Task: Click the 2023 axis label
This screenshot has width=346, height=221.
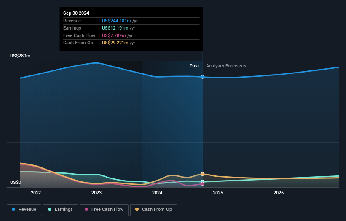Action: [97, 193]
